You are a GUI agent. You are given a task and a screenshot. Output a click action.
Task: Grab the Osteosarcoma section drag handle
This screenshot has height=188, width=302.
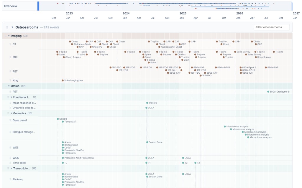click(x=7, y=27)
